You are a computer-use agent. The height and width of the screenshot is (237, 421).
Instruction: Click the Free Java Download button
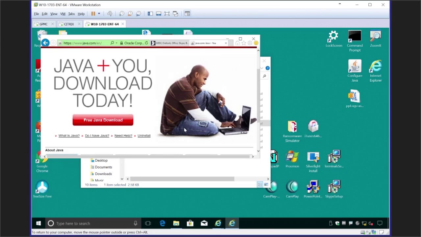[103, 120]
